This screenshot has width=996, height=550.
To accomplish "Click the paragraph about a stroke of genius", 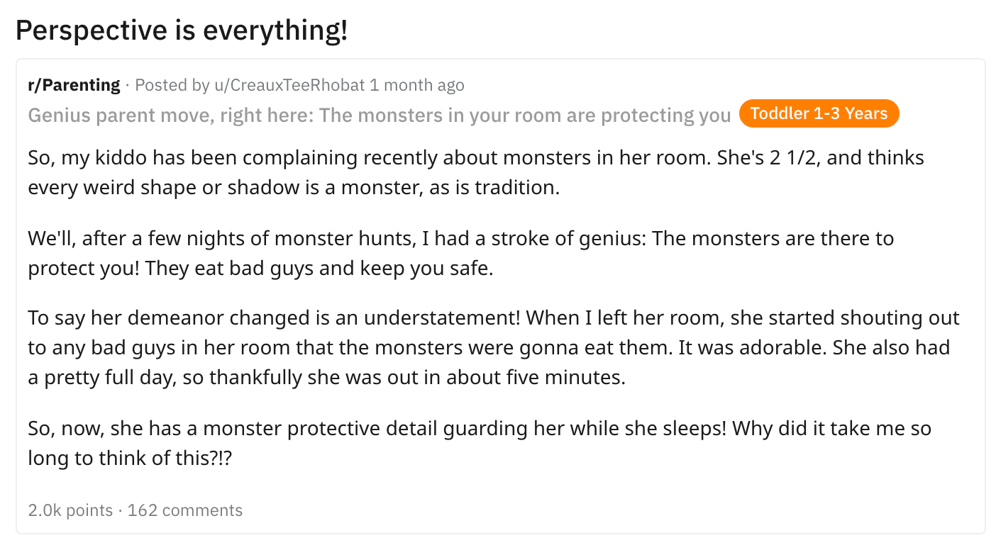I will tap(460, 254).
